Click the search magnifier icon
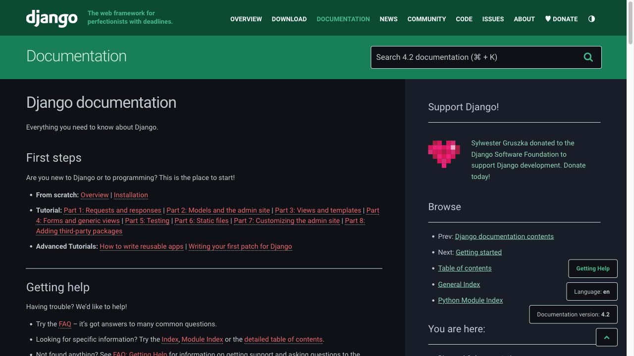This screenshot has height=356, width=634. pos(588,57)
